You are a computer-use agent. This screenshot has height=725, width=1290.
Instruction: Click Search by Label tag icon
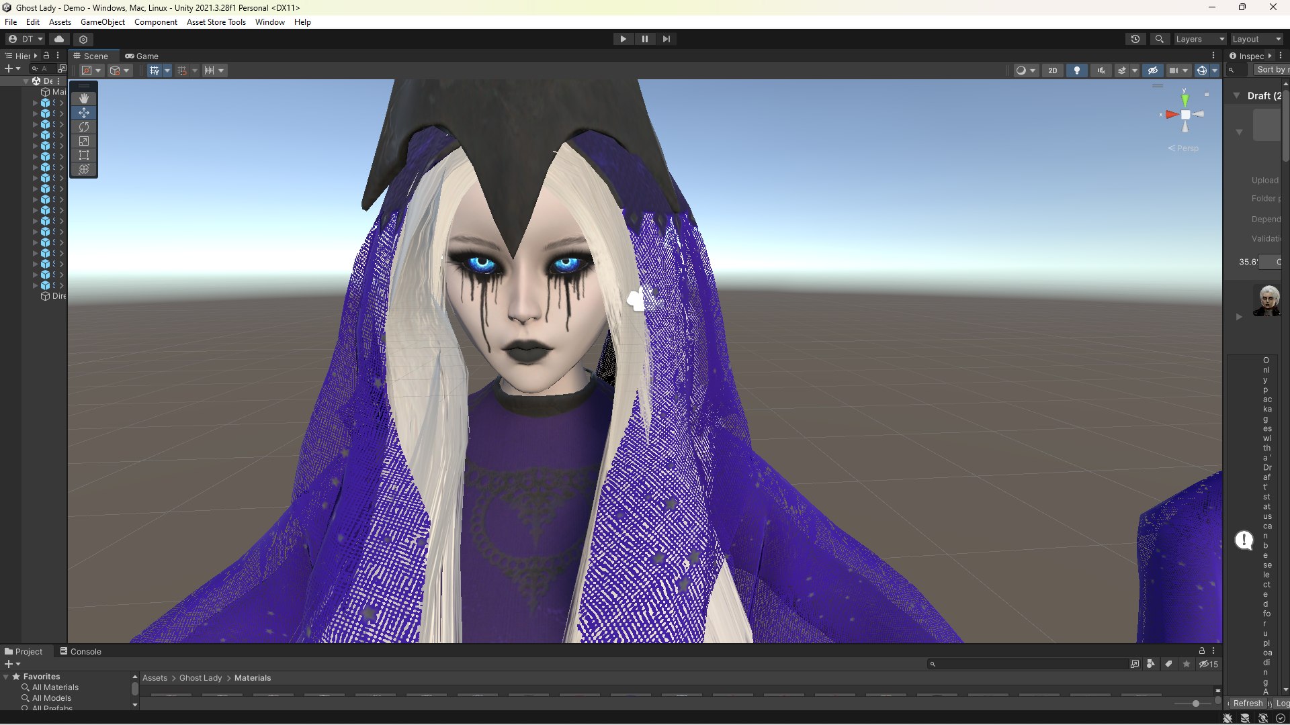pyautogui.click(x=1168, y=664)
